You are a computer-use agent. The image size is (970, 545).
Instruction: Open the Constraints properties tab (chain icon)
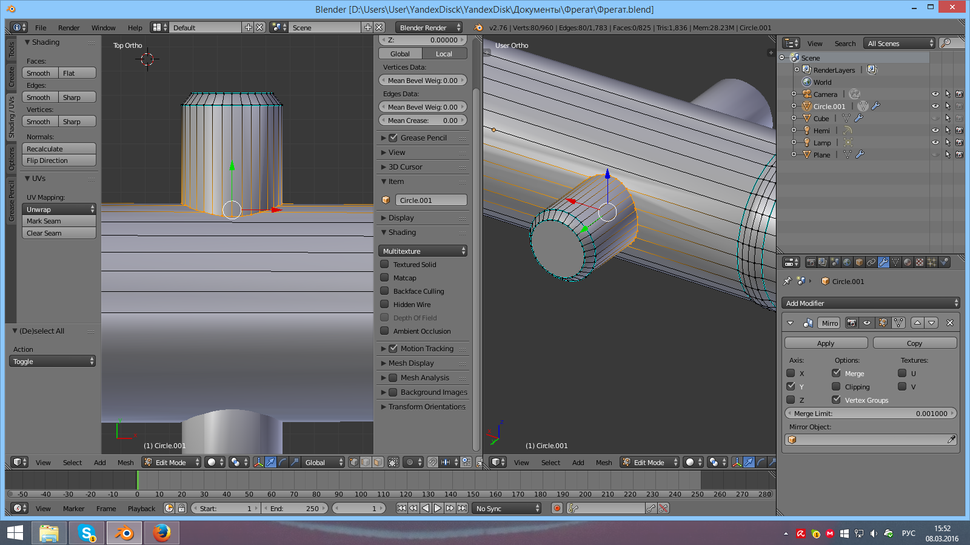coord(871,262)
